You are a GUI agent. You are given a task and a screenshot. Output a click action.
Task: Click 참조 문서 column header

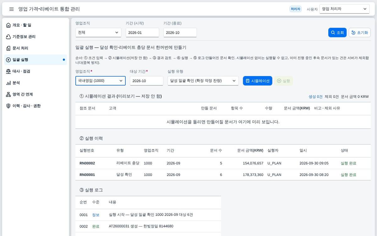[87, 108]
